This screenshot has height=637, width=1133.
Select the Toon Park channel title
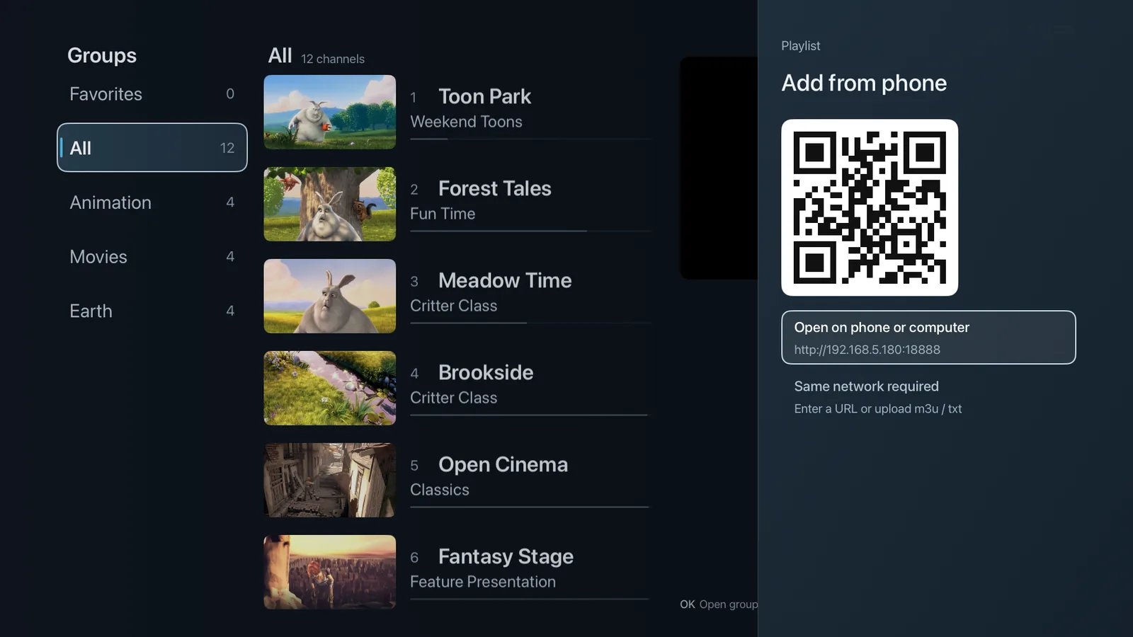[x=484, y=96]
